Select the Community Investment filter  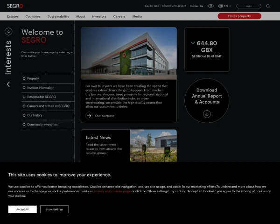click(x=48, y=125)
